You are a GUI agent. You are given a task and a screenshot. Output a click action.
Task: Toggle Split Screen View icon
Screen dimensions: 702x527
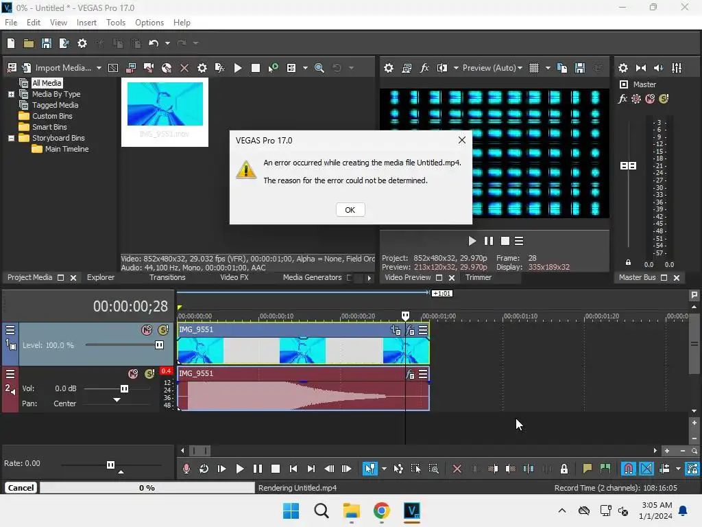(442, 68)
